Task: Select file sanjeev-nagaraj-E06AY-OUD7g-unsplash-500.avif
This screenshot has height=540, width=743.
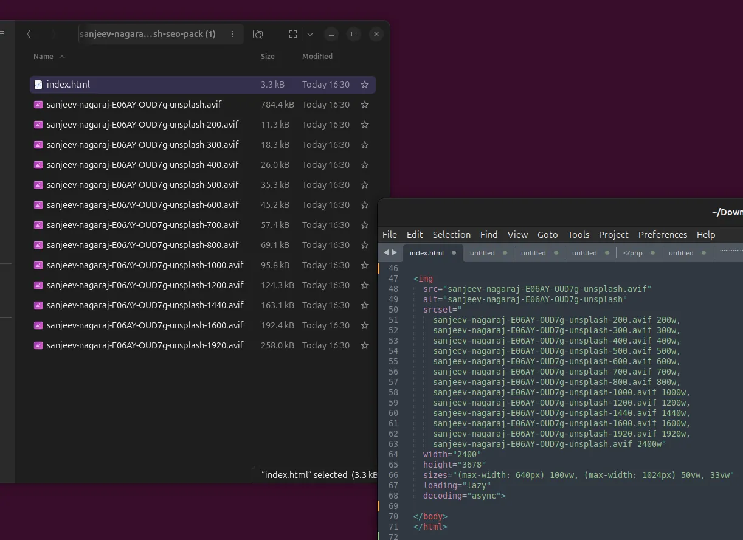Action: [202, 185]
